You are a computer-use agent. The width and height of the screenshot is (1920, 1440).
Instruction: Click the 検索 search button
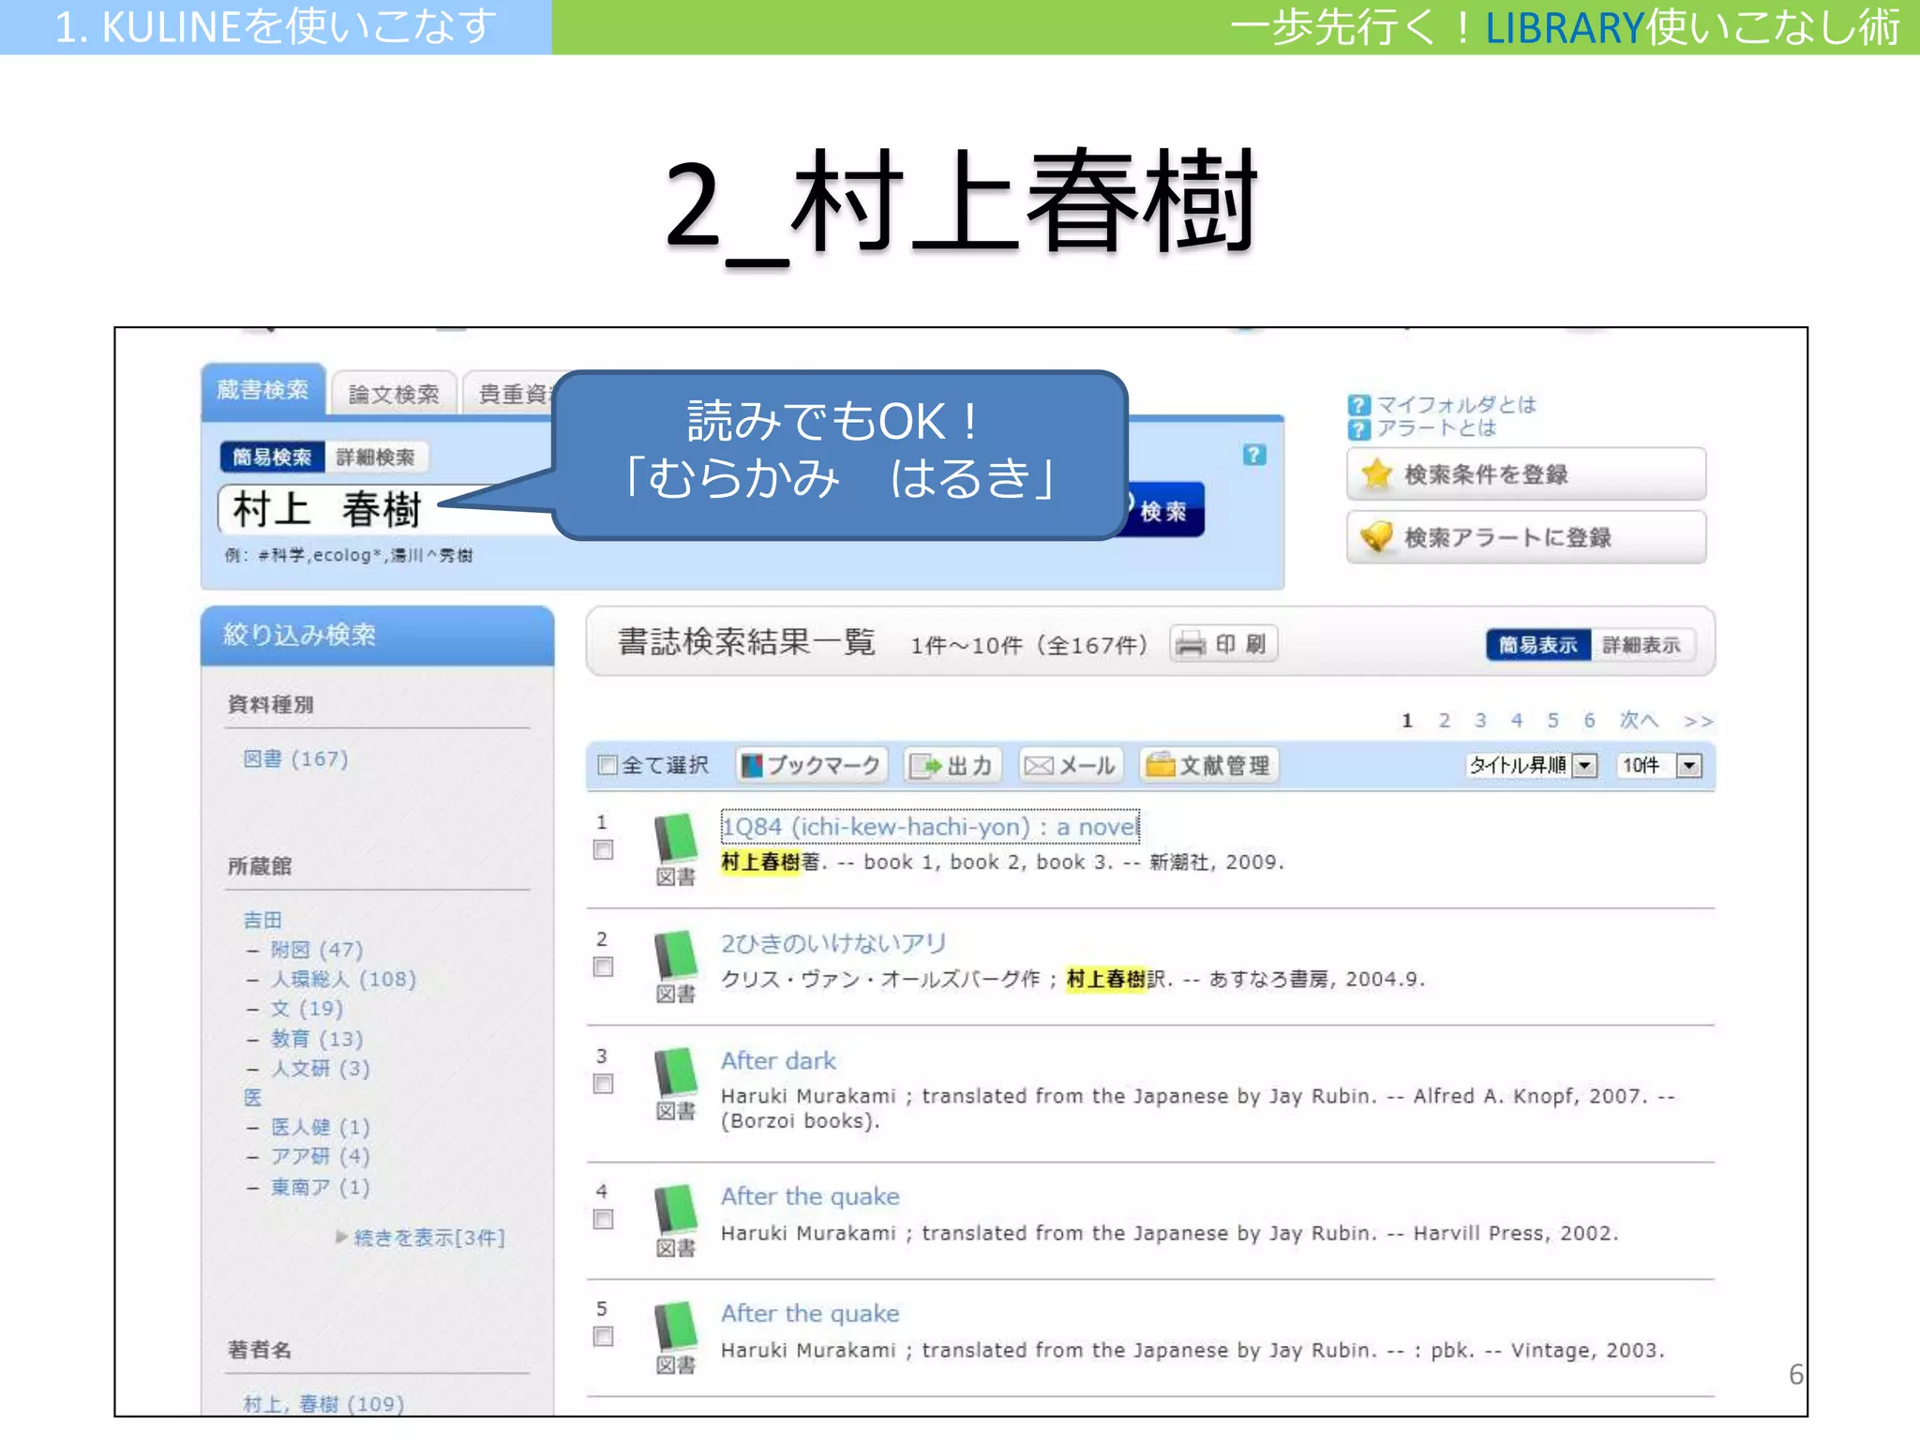coord(1163,511)
